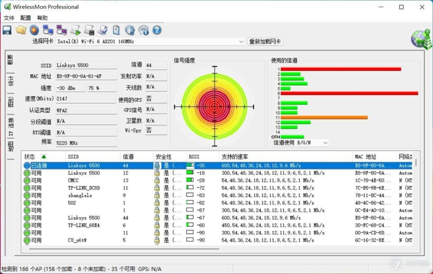
Task: Sort the list by the 安全性 column header
Action: (x=170, y=157)
